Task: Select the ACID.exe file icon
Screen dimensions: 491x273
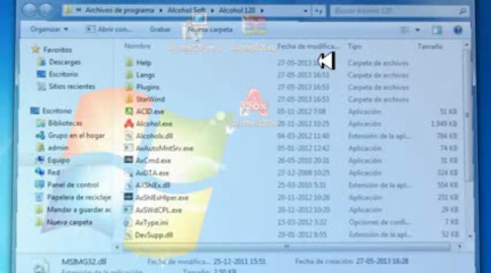Action: coord(130,111)
